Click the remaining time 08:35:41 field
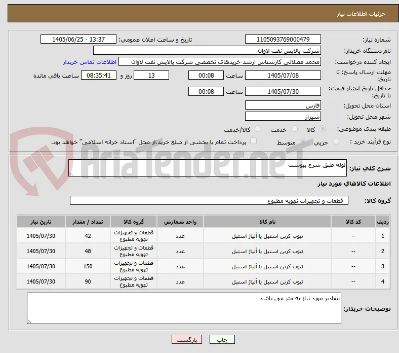Viewport: 399px width, 353px height. click(99, 75)
